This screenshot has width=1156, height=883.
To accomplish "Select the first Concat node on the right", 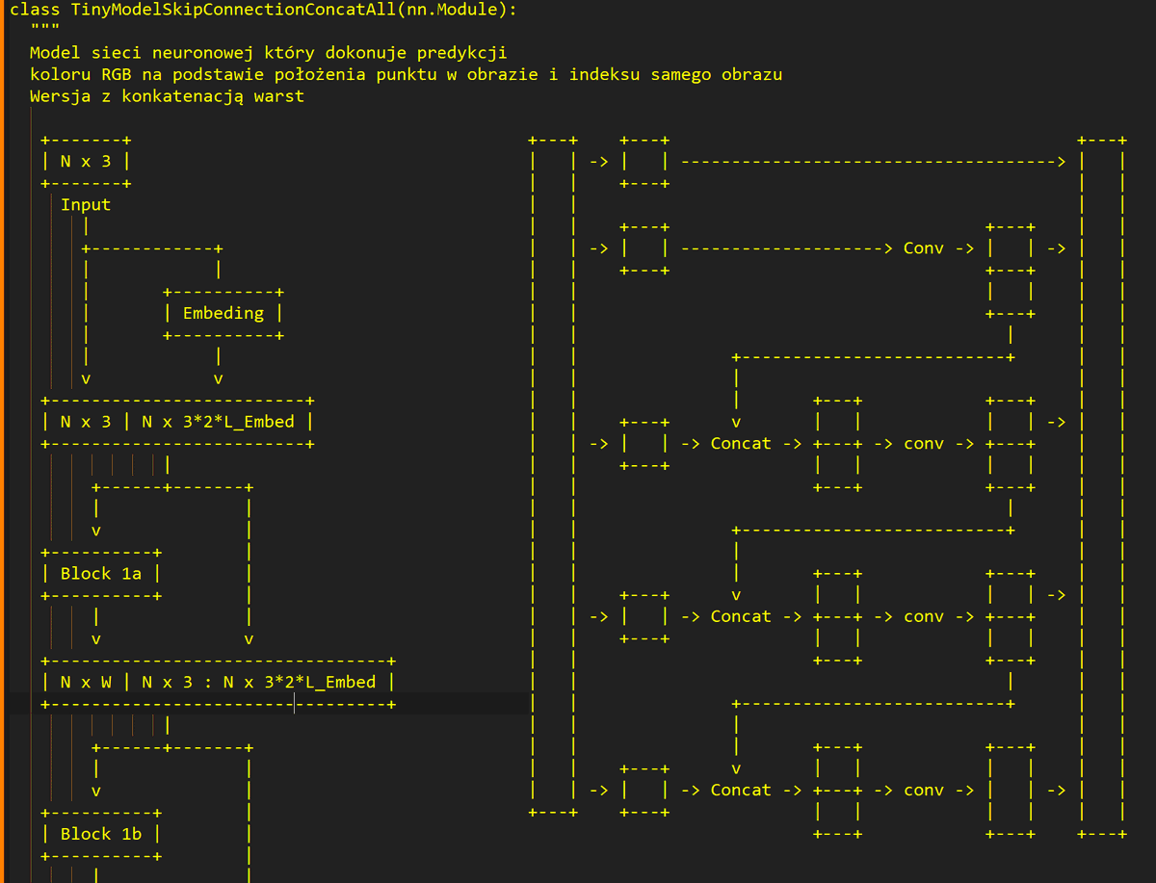I will pyautogui.click(x=740, y=443).
